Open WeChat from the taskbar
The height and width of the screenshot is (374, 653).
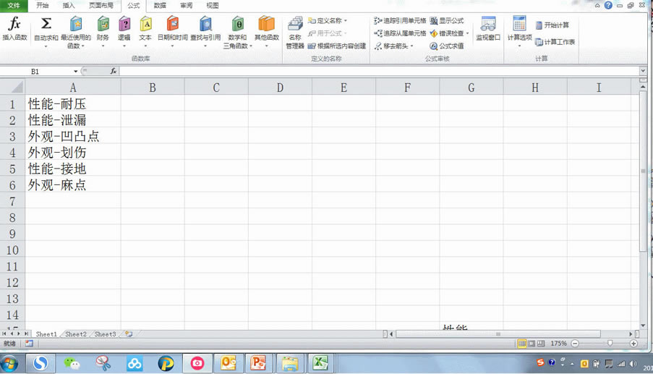[72, 364]
